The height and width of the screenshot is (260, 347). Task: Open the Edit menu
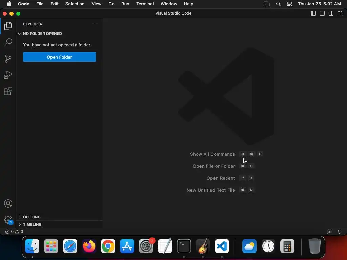pos(54,4)
